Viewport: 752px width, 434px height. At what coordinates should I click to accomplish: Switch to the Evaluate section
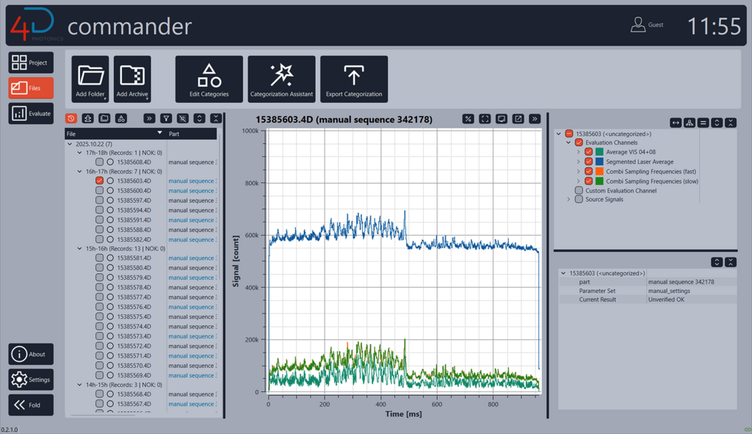pos(31,113)
